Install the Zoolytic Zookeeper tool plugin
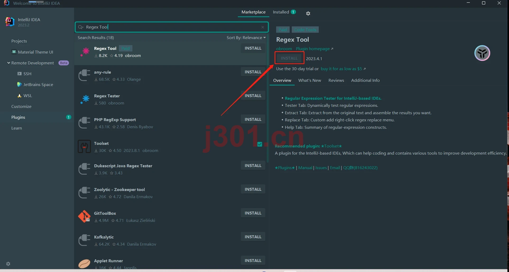509x272 pixels. 253,189
